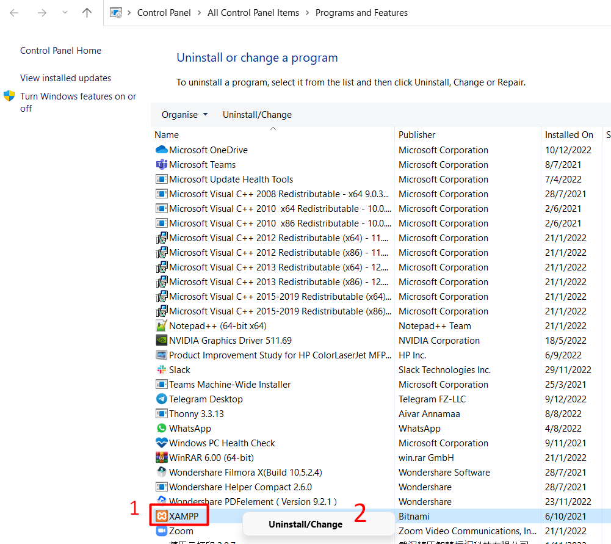The width and height of the screenshot is (611, 544).
Task: Select the XAMPP program row
Action: pos(381,516)
